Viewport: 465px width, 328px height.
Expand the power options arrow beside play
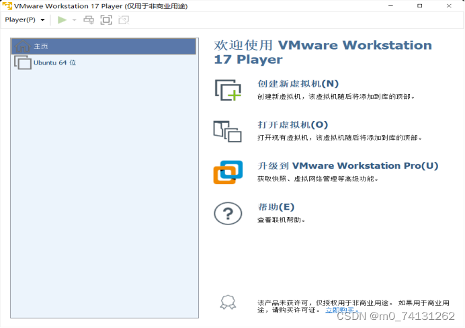tap(75, 20)
